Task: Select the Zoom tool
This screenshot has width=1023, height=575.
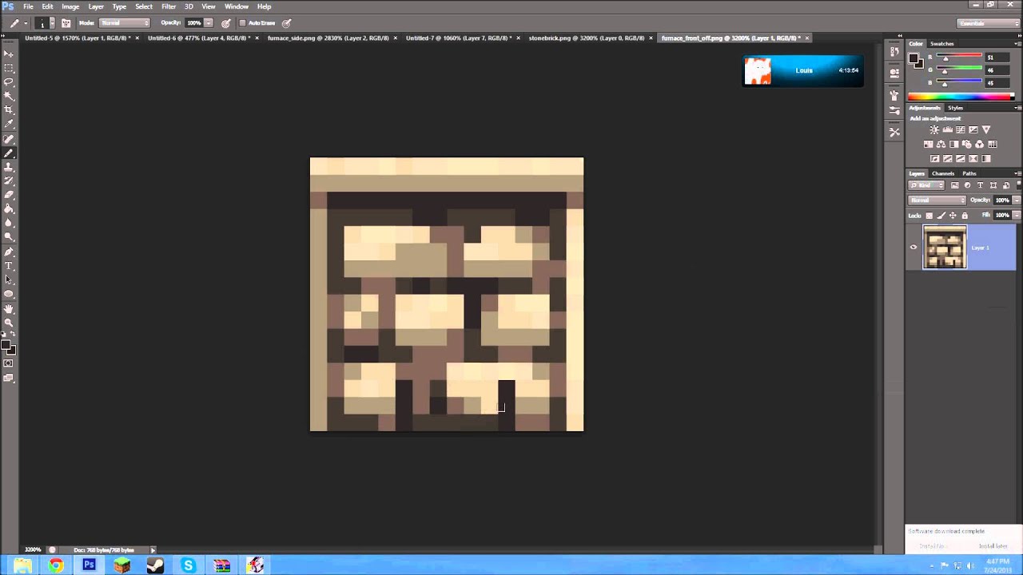Action: coord(9,323)
